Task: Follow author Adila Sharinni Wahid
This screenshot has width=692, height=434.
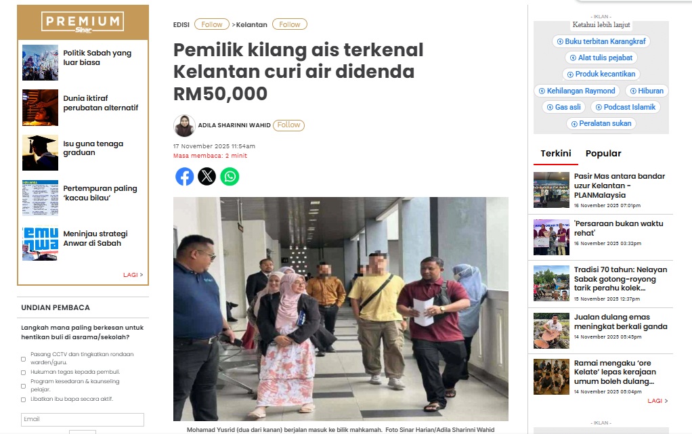Action: (288, 125)
